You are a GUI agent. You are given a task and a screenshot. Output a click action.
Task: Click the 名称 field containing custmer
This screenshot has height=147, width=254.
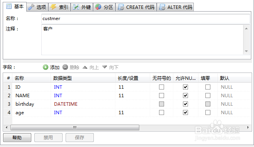[x=146, y=19]
